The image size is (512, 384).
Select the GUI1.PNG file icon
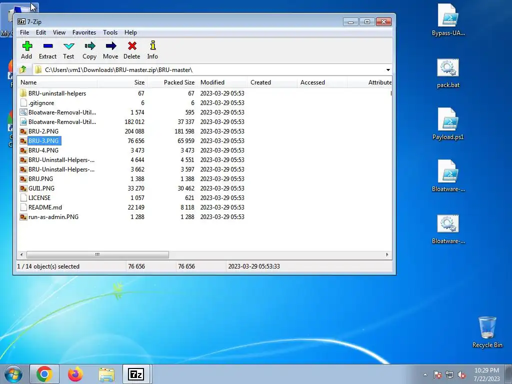tap(23, 188)
